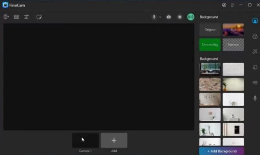Open the Background tab in right sidebar
This screenshot has height=155, width=260.
tap(255, 21)
